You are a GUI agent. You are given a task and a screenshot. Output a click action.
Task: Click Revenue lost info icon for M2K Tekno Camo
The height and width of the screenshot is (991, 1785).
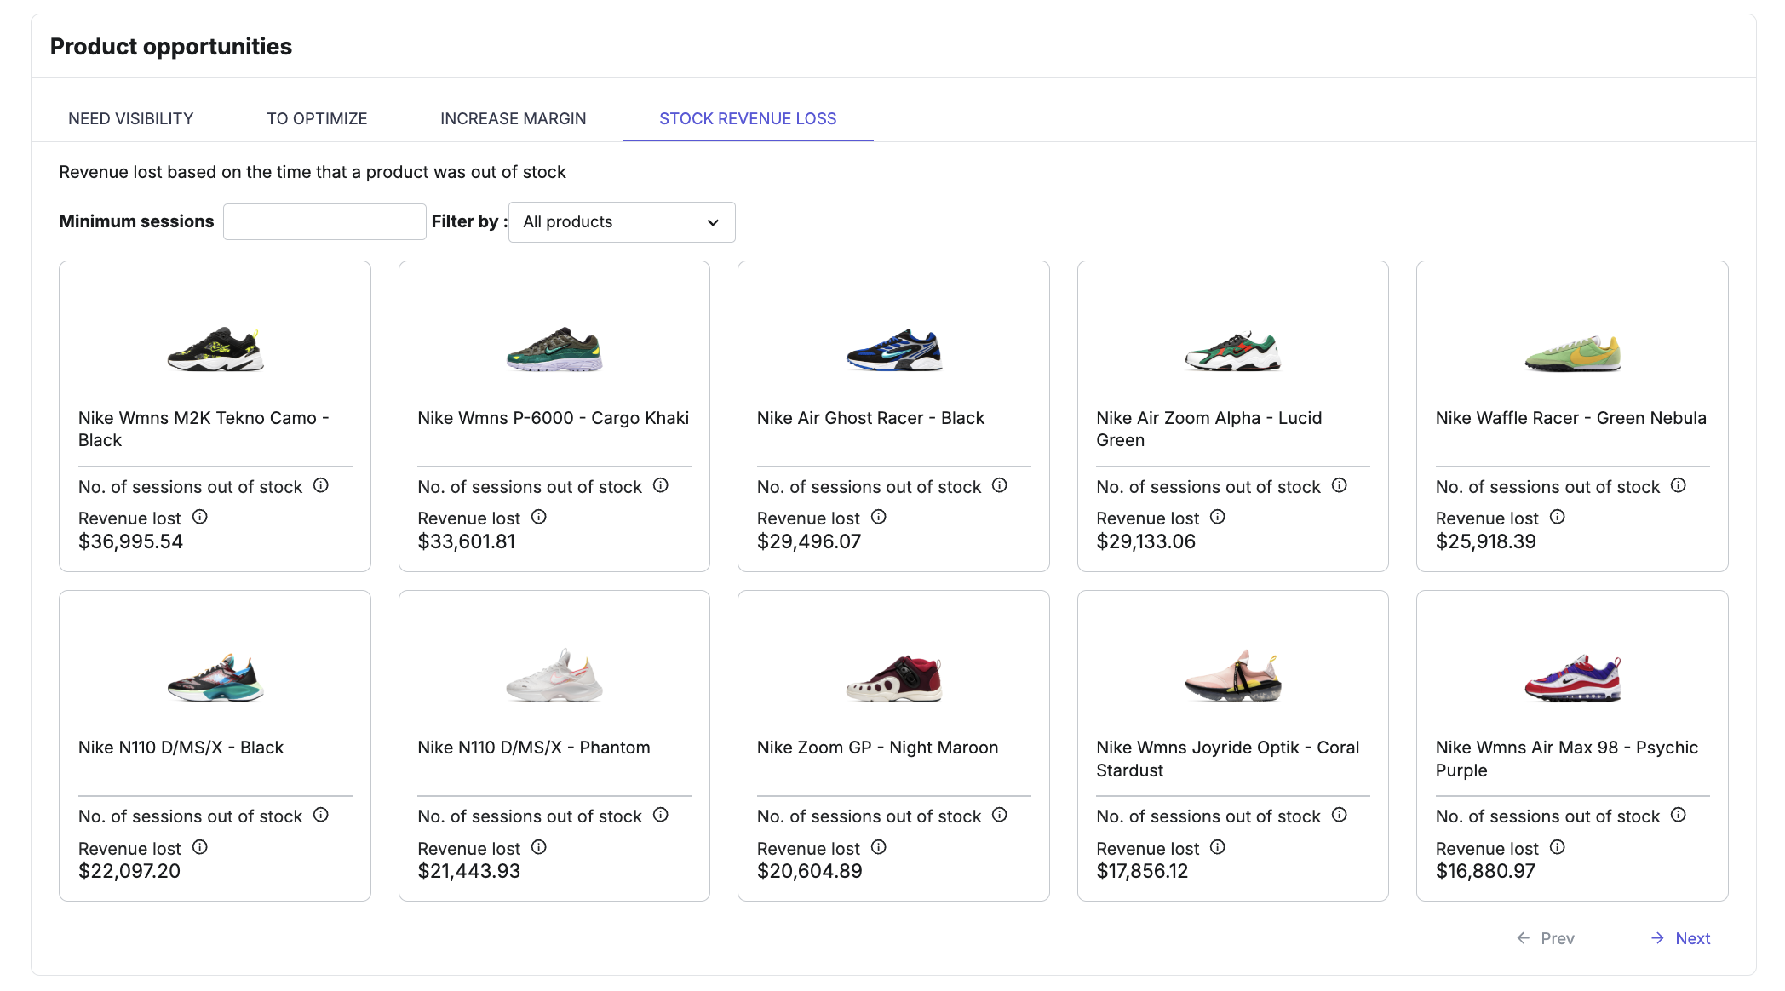tap(200, 517)
